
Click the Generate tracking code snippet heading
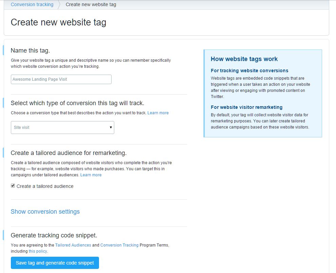pos(54,235)
